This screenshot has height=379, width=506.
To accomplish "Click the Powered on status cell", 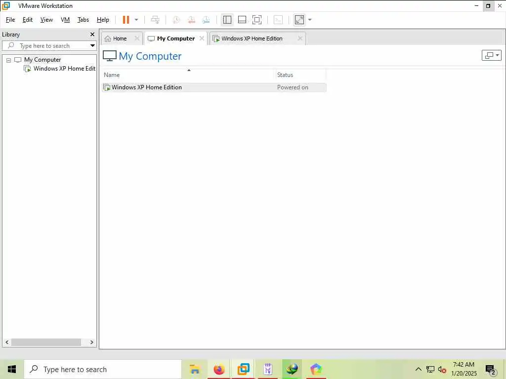I will pyautogui.click(x=293, y=87).
